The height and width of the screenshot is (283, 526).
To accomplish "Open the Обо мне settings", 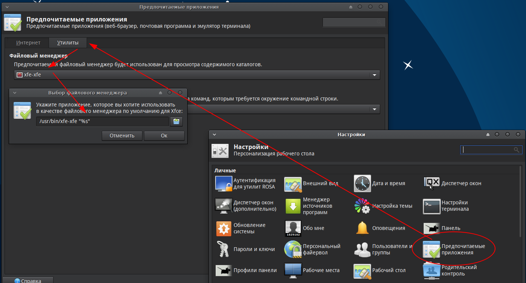I will pyautogui.click(x=304, y=228).
